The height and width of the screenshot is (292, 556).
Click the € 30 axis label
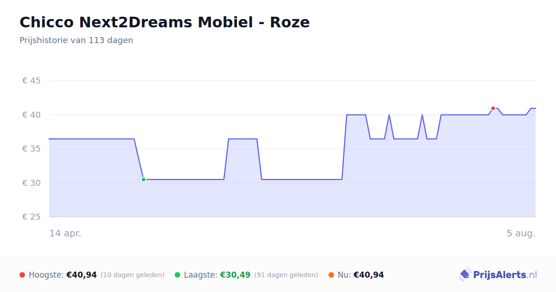click(32, 183)
